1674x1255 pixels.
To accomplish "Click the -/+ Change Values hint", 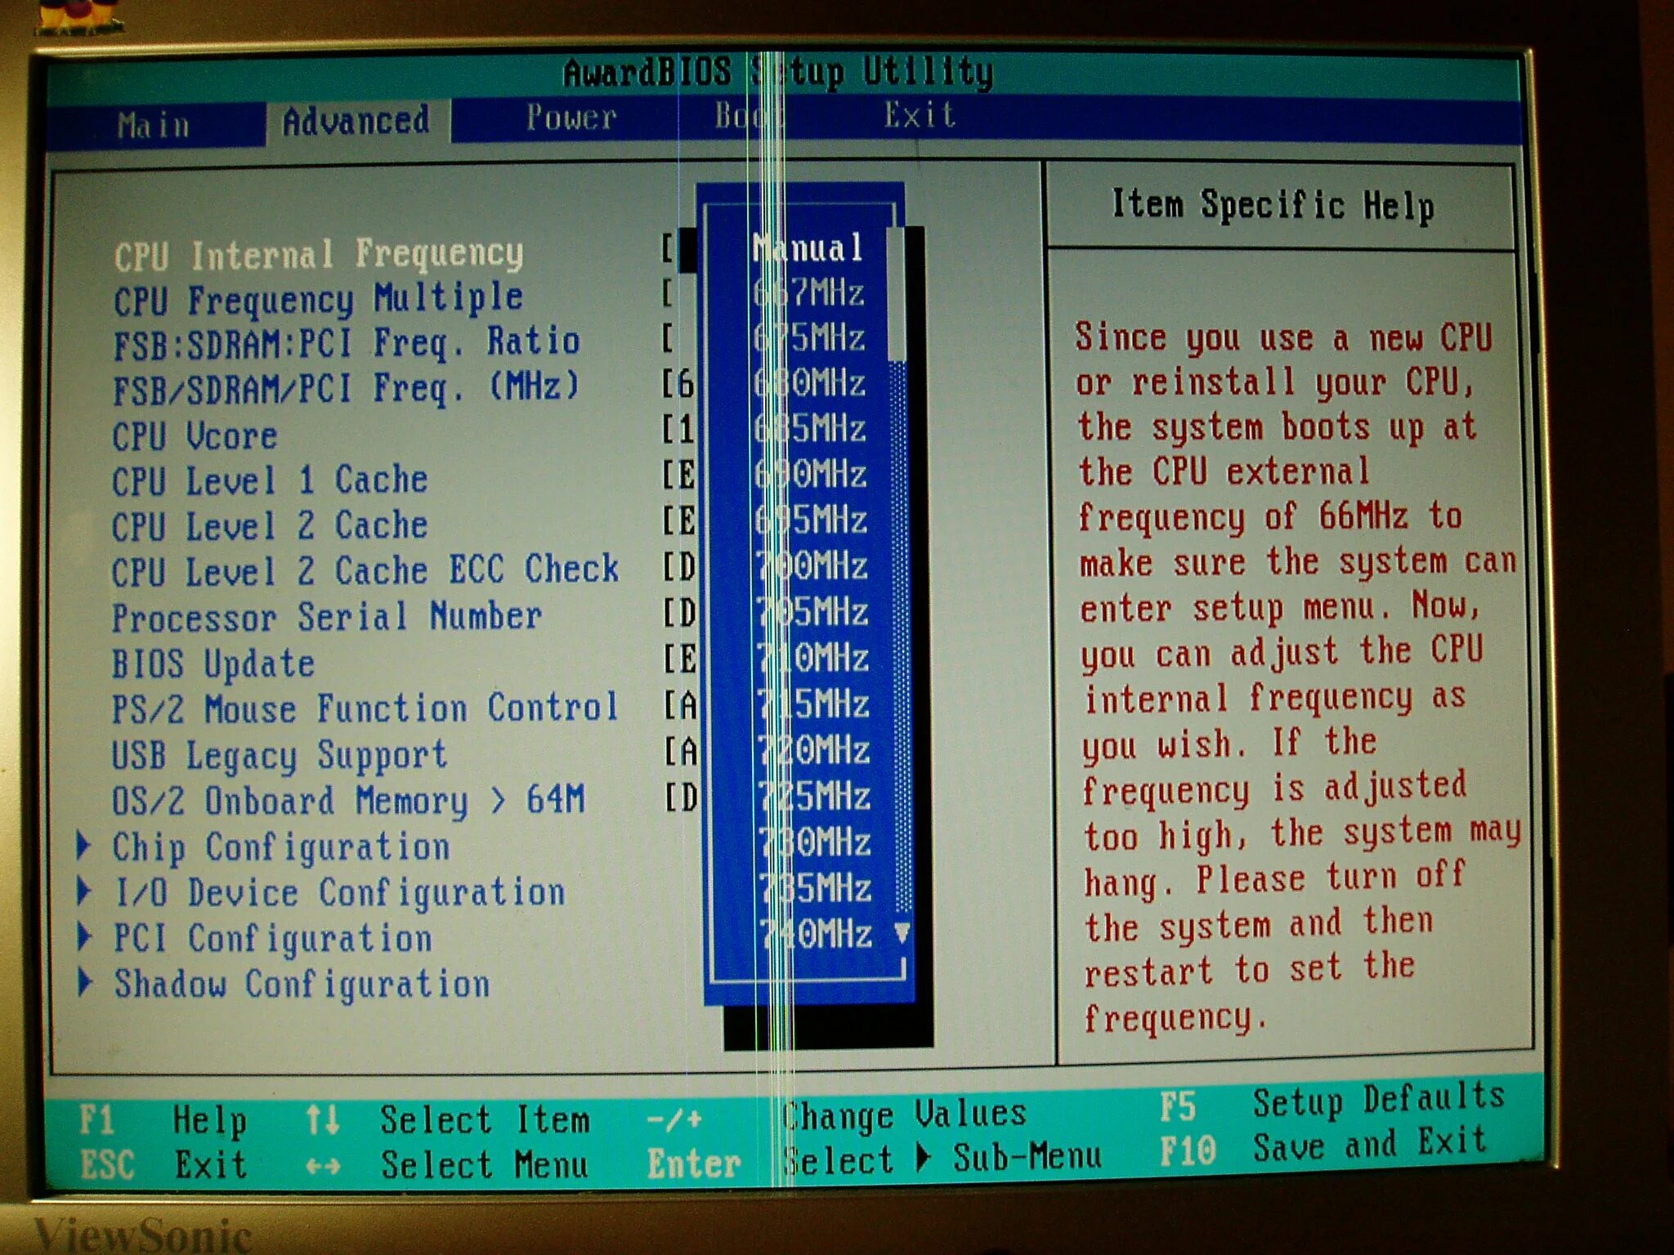I will tap(836, 1116).
